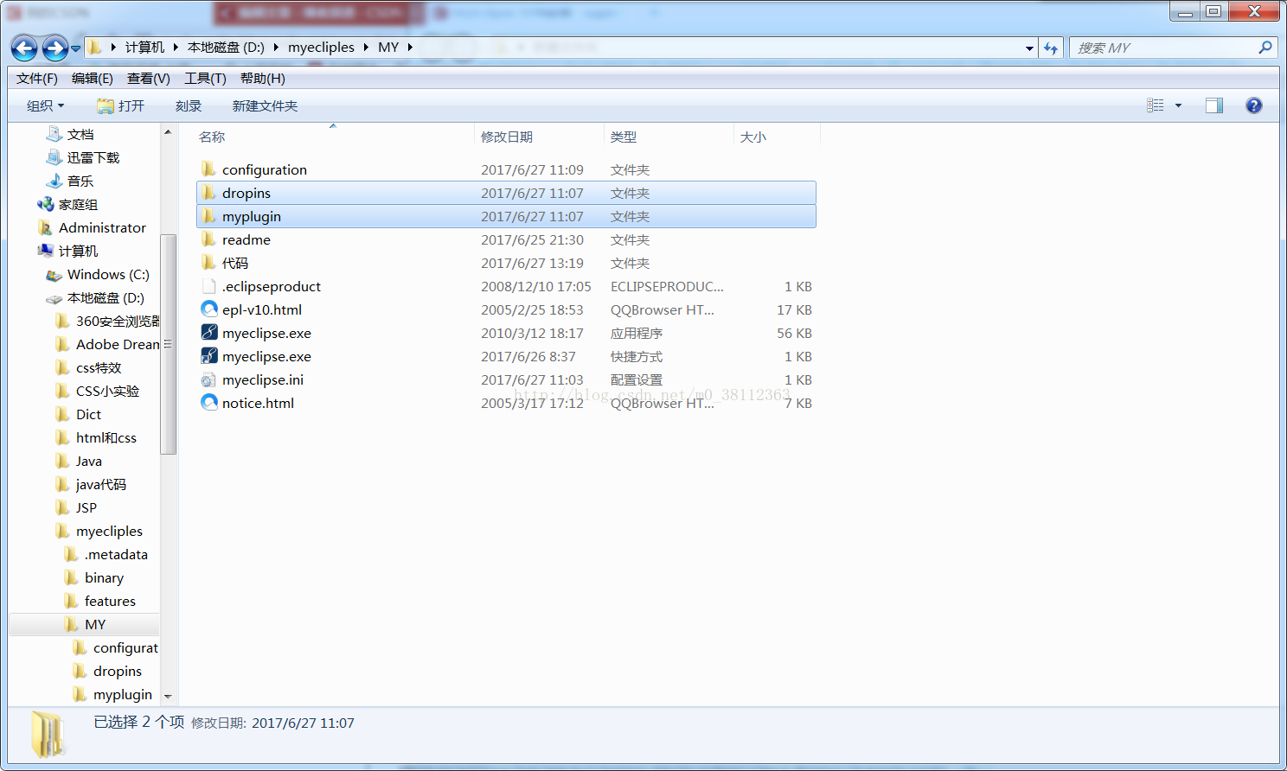Click the 刻录 toolbar button
This screenshot has width=1287, height=771.
[x=189, y=105]
